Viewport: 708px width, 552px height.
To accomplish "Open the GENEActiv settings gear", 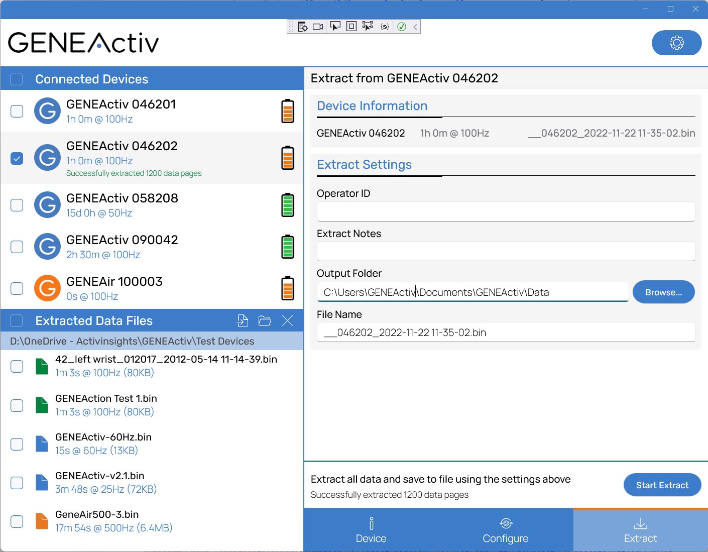I will pos(676,43).
